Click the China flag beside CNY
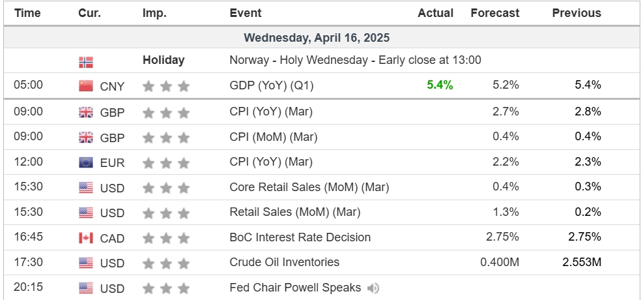Screen dimensions: 641x300 [86, 85]
